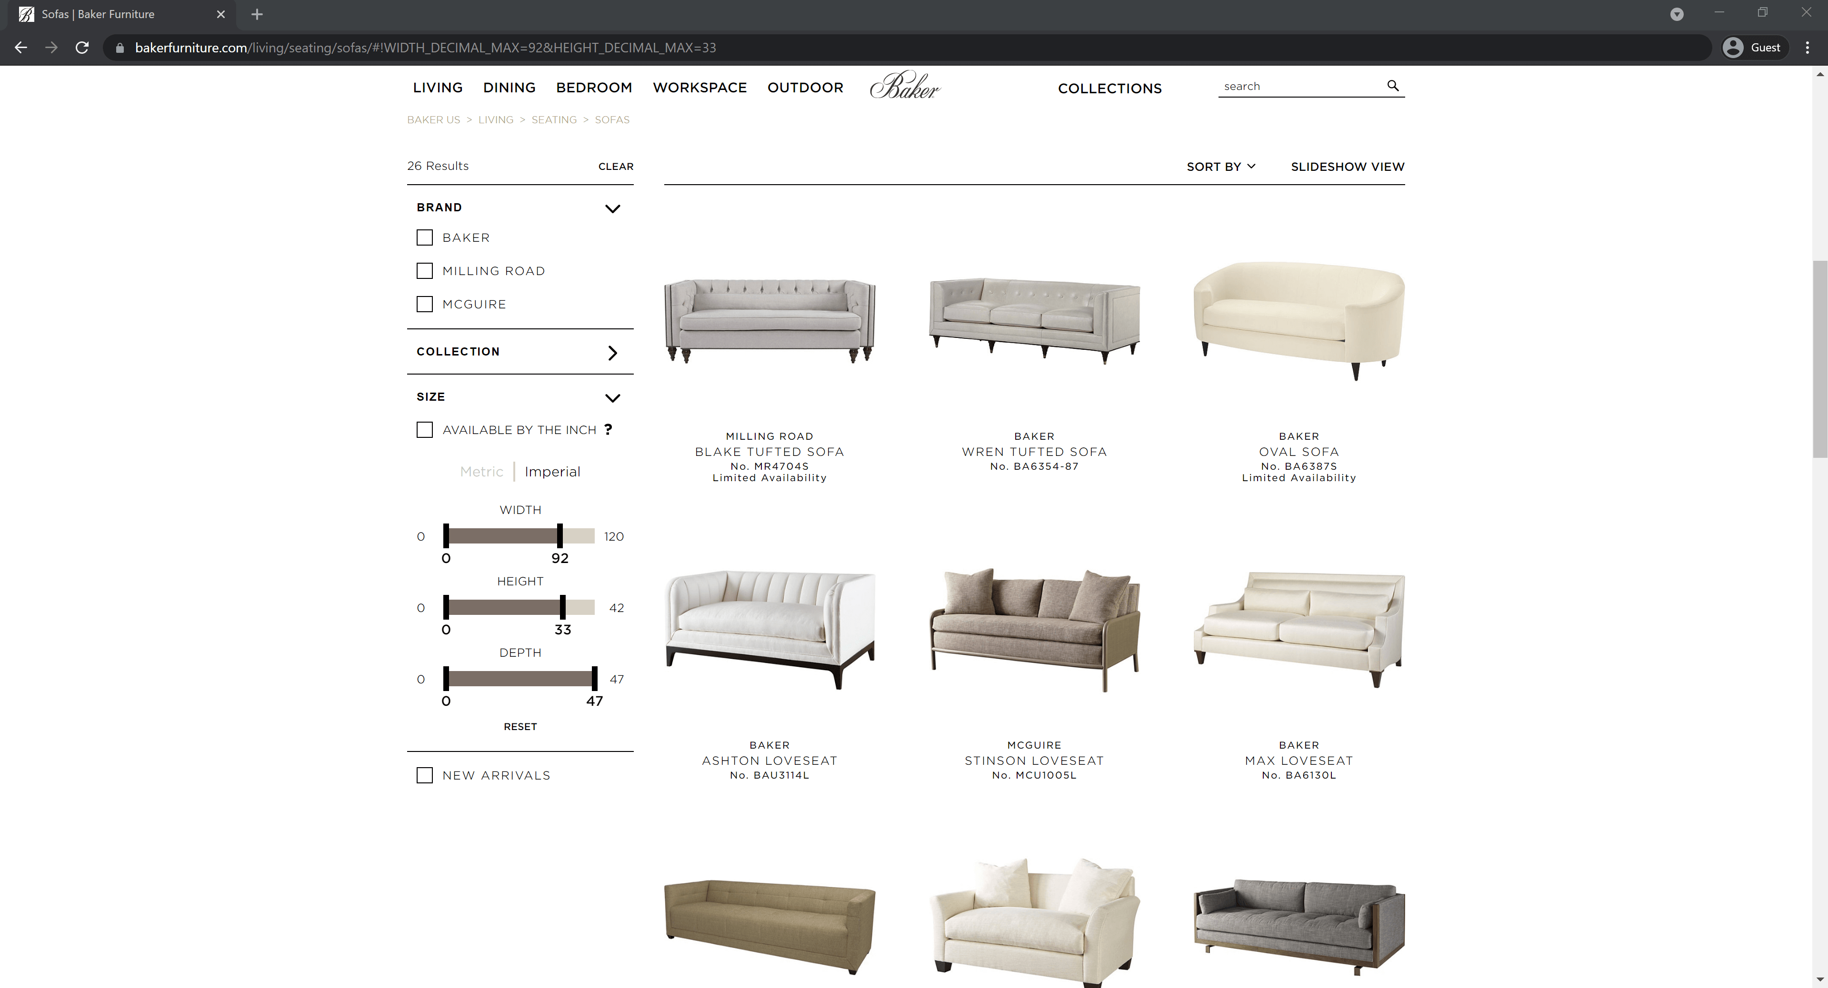
Task: Expand the Collection filter section
Action: pyautogui.click(x=612, y=353)
